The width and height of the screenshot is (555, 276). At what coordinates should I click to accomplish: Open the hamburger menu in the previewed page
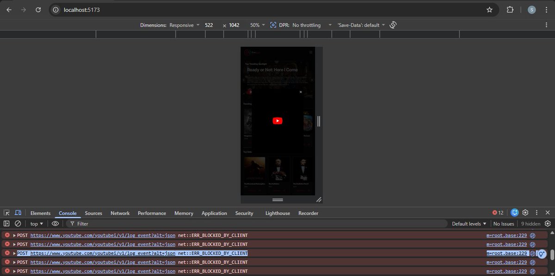click(x=311, y=52)
